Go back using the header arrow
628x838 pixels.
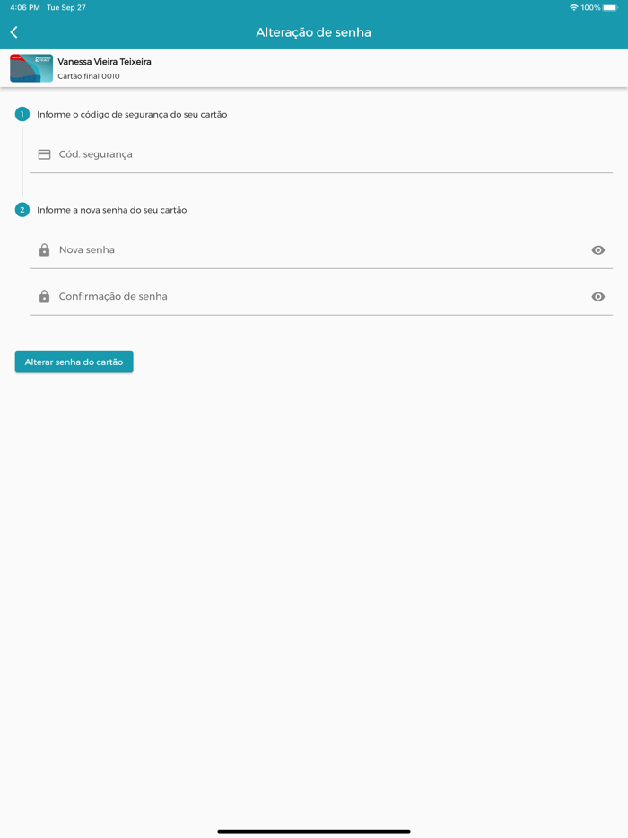click(x=13, y=32)
